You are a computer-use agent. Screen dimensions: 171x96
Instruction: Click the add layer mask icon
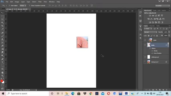click(x=153, y=90)
